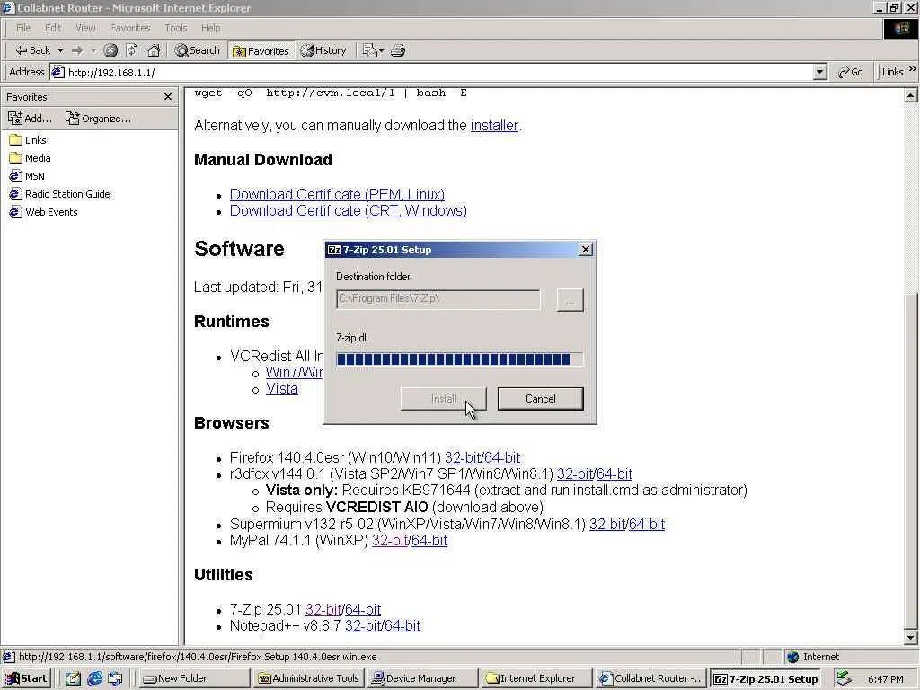The image size is (920, 690).
Task: Switch to Device Manager taskbar window
Action: tap(423, 679)
